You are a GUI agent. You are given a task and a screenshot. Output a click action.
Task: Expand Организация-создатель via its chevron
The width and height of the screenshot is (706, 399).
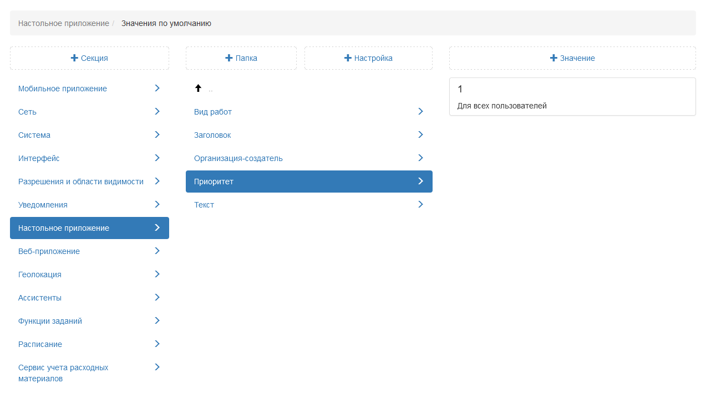[x=420, y=158]
